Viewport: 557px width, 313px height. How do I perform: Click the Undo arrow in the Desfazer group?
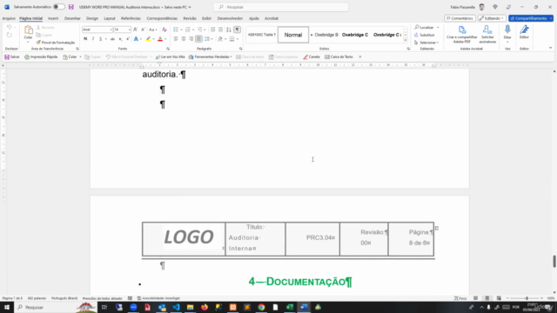tap(10, 27)
